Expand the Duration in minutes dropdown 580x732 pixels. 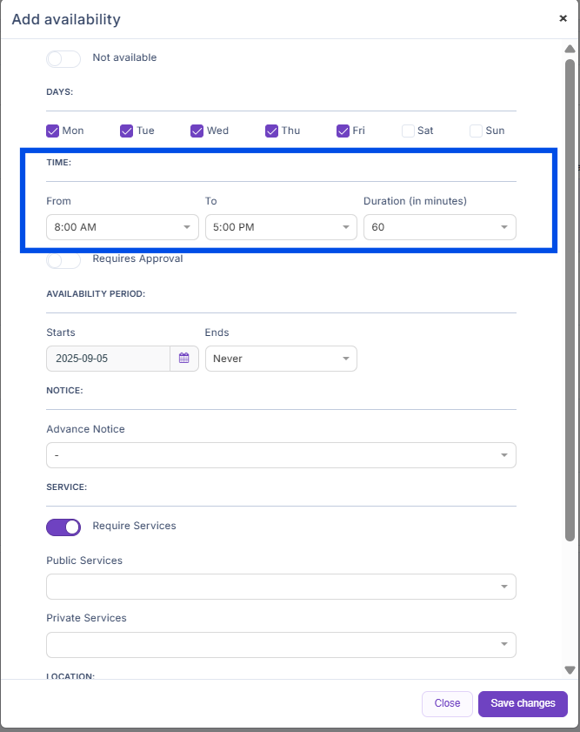click(x=439, y=227)
